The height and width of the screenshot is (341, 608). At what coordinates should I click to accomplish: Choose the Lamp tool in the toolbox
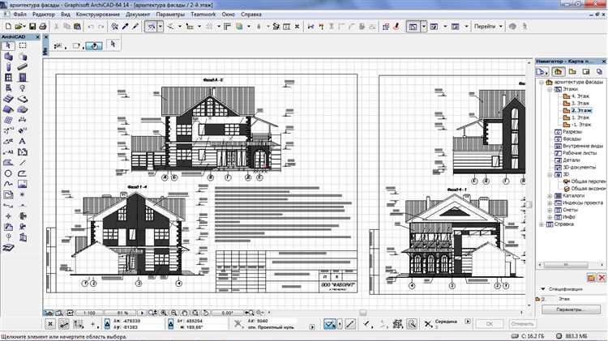click(x=23, y=88)
